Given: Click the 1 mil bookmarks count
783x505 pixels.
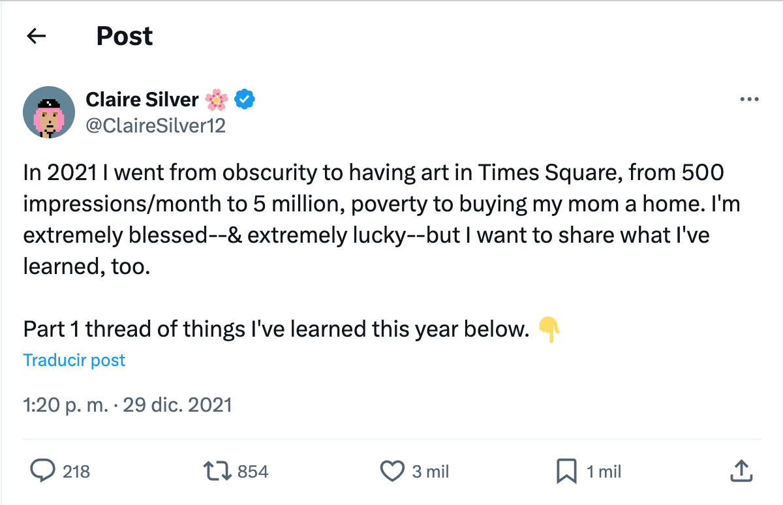Looking at the screenshot, I should coord(604,472).
